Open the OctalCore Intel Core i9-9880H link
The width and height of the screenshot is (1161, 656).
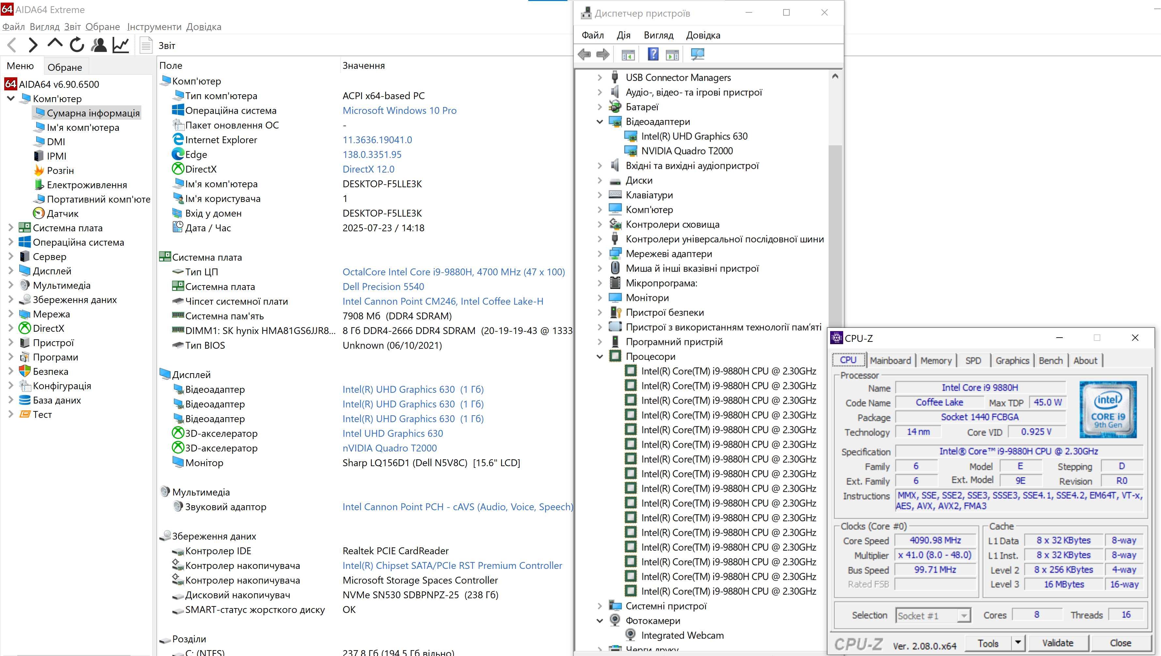pyautogui.click(x=453, y=272)
